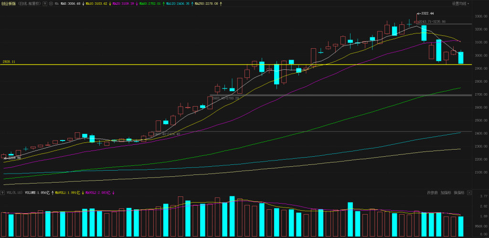Click the question-mark help icon beside 创业板指

tap(44, 3)
